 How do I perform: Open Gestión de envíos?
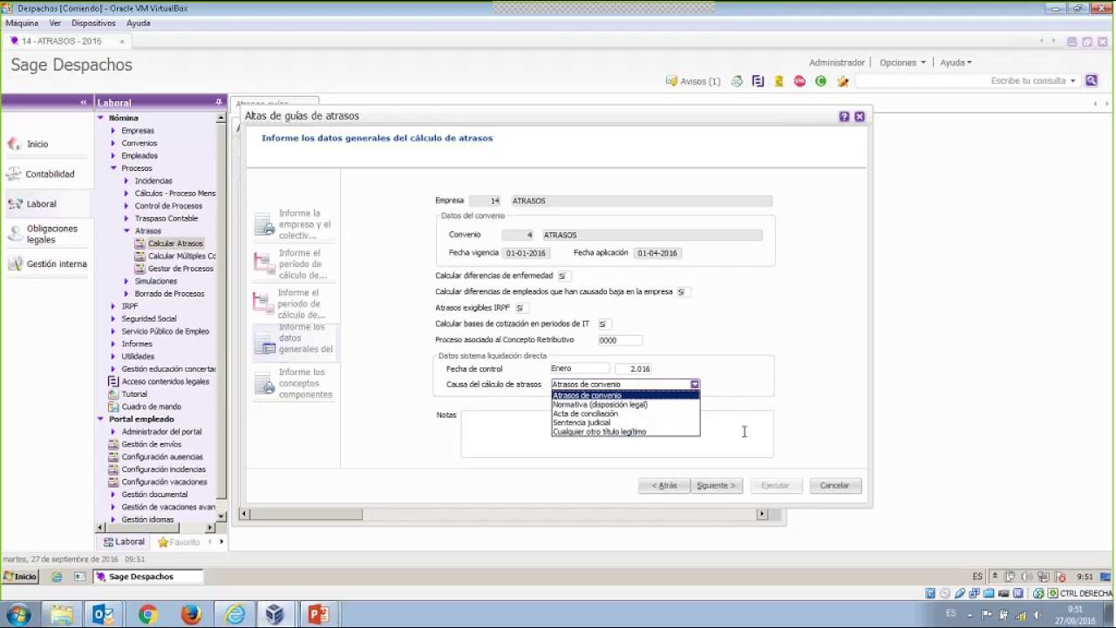(151, 444)
